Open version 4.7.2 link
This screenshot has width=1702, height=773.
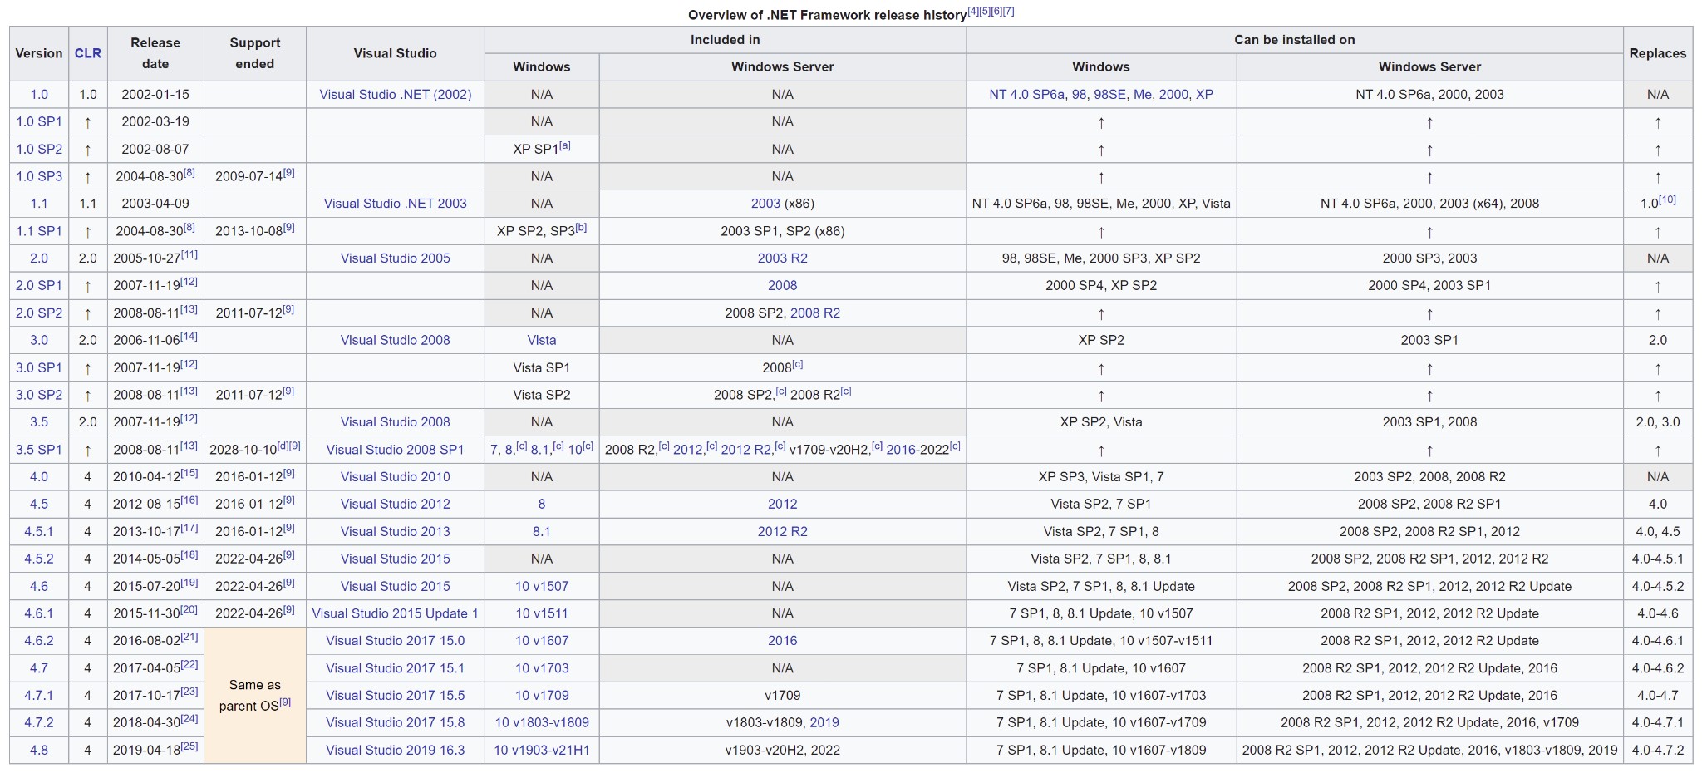click(x=39, y=722)
